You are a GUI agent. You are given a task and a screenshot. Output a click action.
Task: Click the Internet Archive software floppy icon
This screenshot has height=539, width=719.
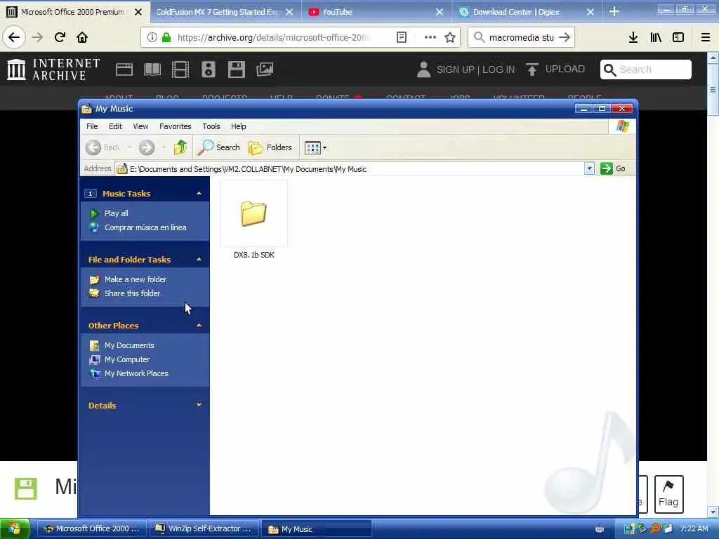click(x=237, y=69)
